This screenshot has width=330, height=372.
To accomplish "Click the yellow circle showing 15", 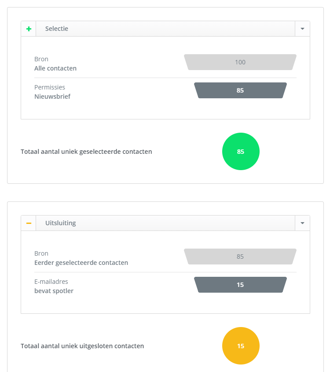I will pos(241,346).
